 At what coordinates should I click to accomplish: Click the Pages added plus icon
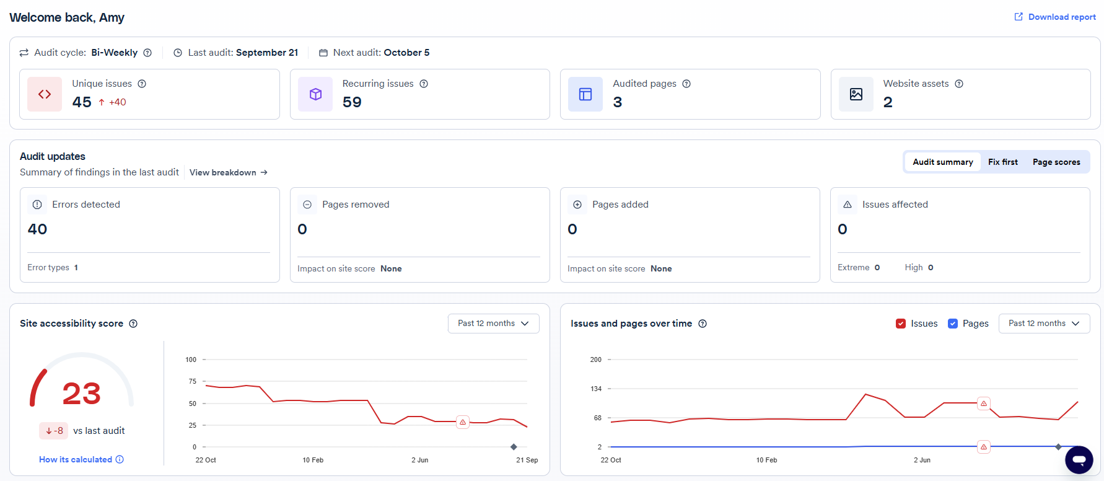577,205
